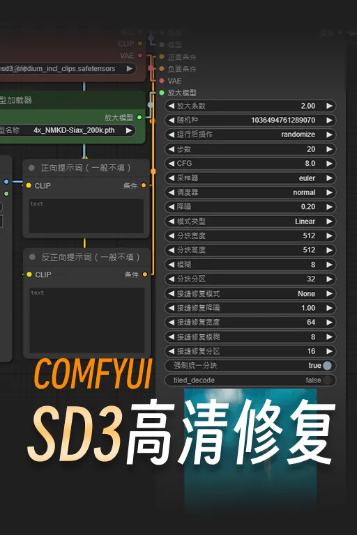Open the 接缝修复模式 None dropdown
The width and height of the screenshot is (357, 535).
tap(250, 293)
